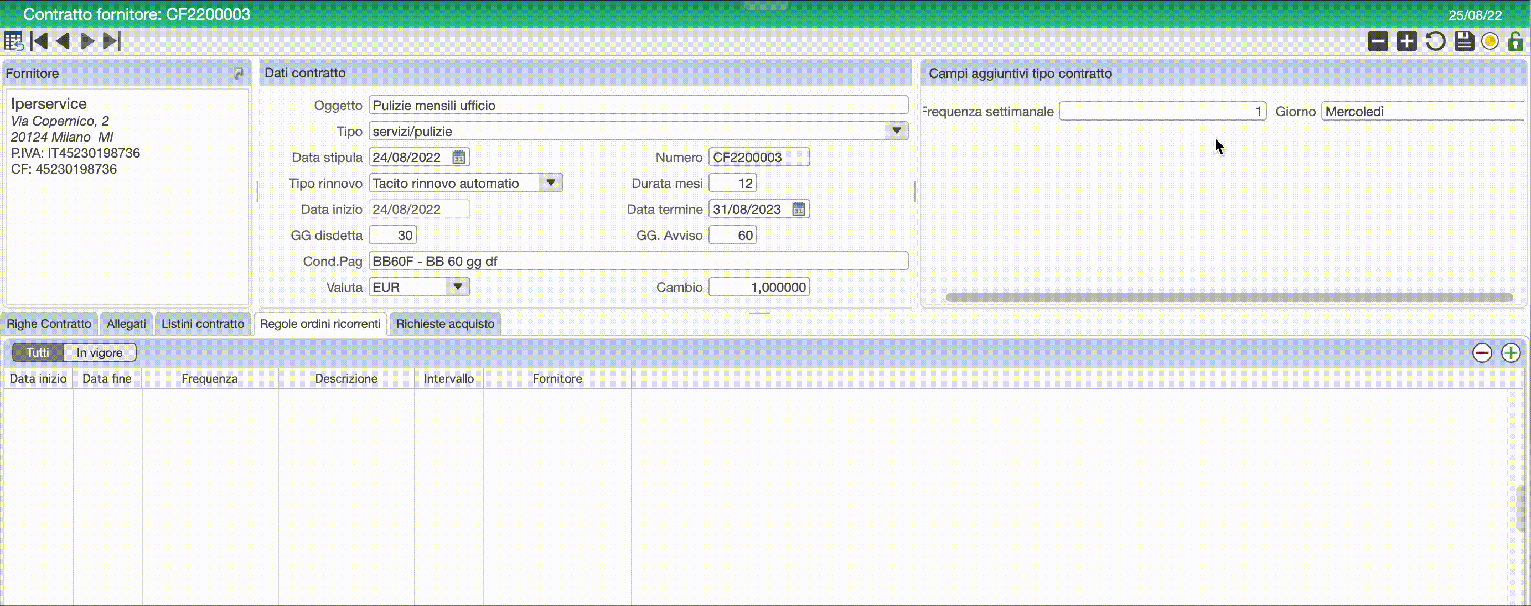Go to first record
1531x606 pixels.
coord(39,41)
